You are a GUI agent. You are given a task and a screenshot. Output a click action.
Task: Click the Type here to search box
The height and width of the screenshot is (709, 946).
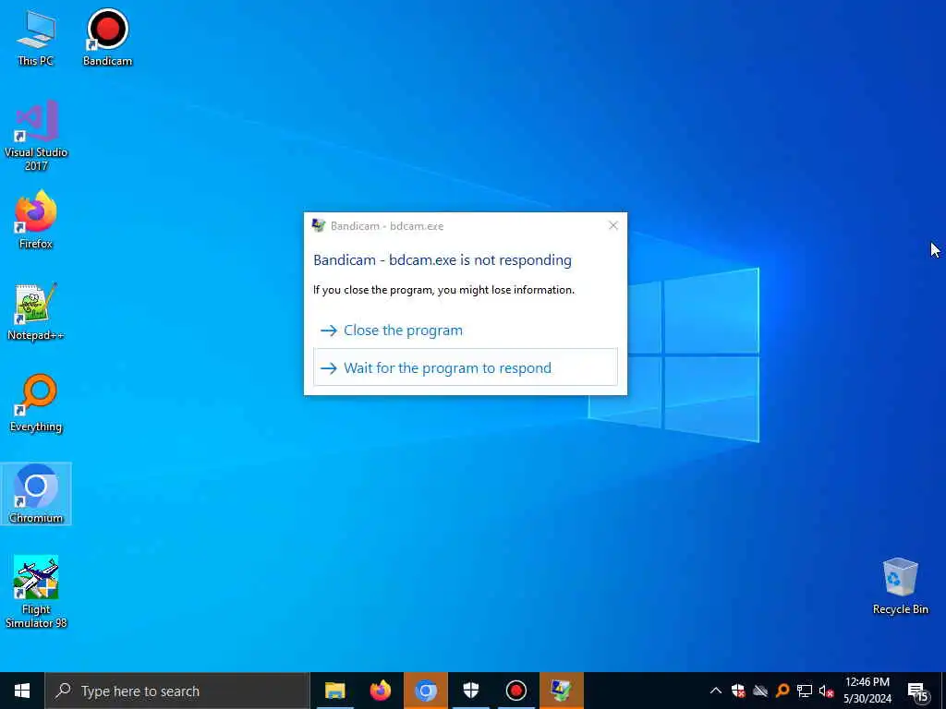click(x=177, y=691)
